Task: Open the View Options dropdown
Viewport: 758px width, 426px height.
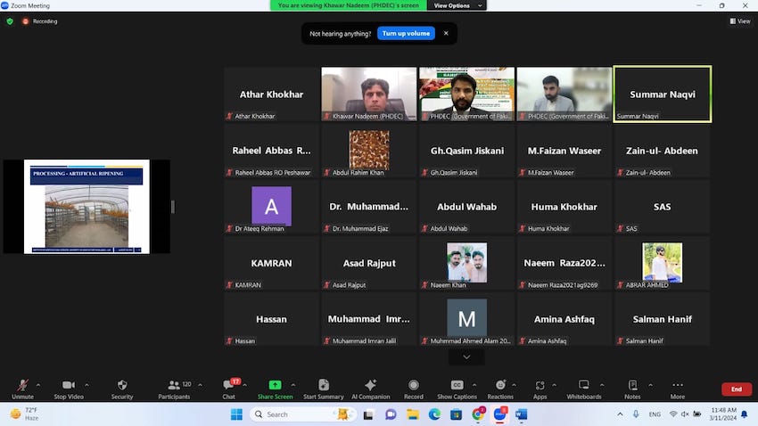Action: 458,5
